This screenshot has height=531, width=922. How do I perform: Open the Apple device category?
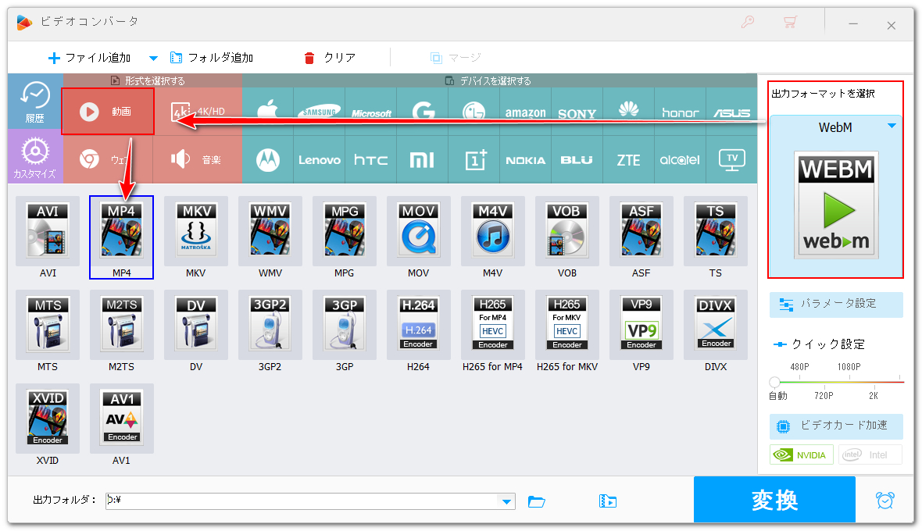pos(268,112)
